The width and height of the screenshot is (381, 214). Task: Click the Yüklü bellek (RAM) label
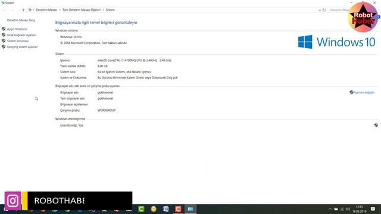[x=73, y=66]
